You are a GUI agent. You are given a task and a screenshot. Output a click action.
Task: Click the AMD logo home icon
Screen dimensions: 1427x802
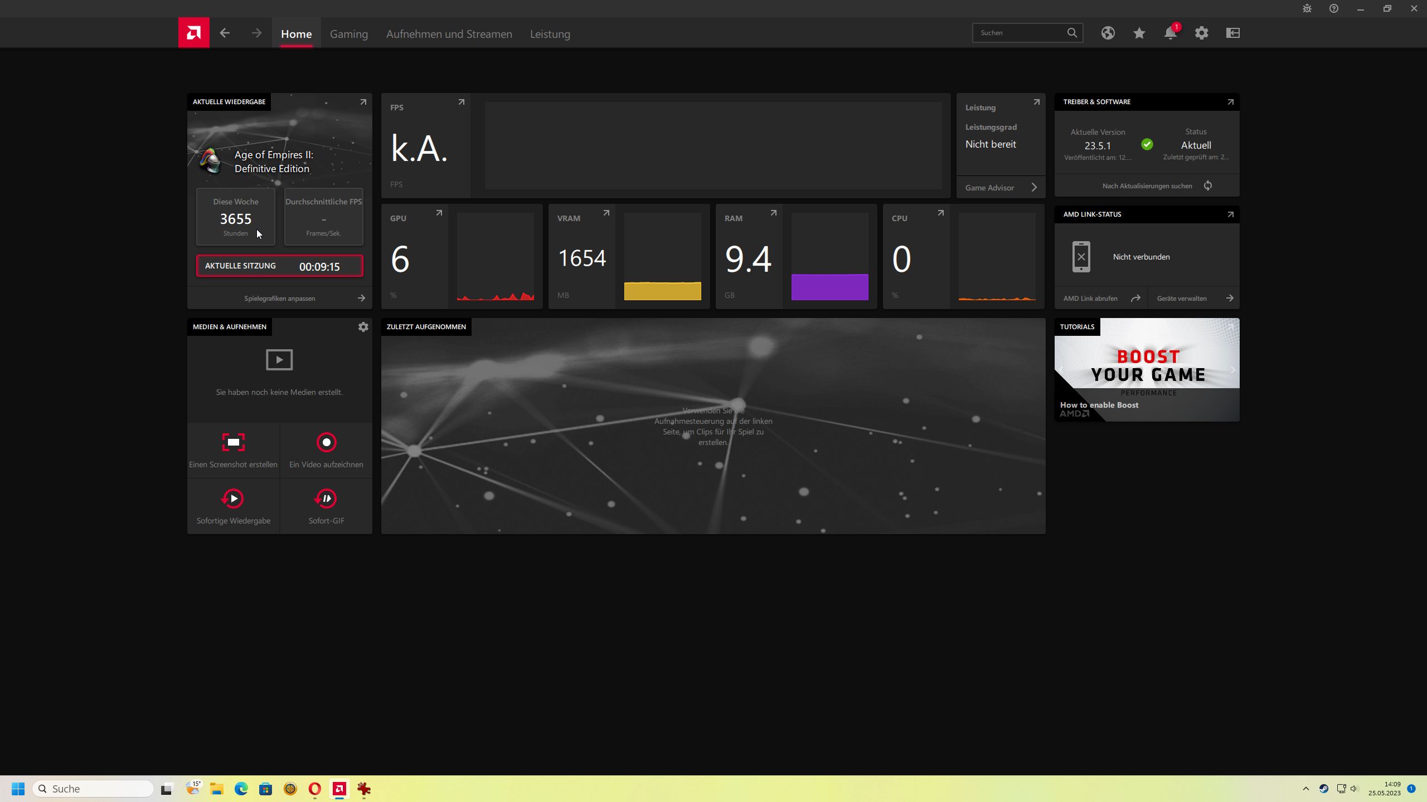(193, 33)
